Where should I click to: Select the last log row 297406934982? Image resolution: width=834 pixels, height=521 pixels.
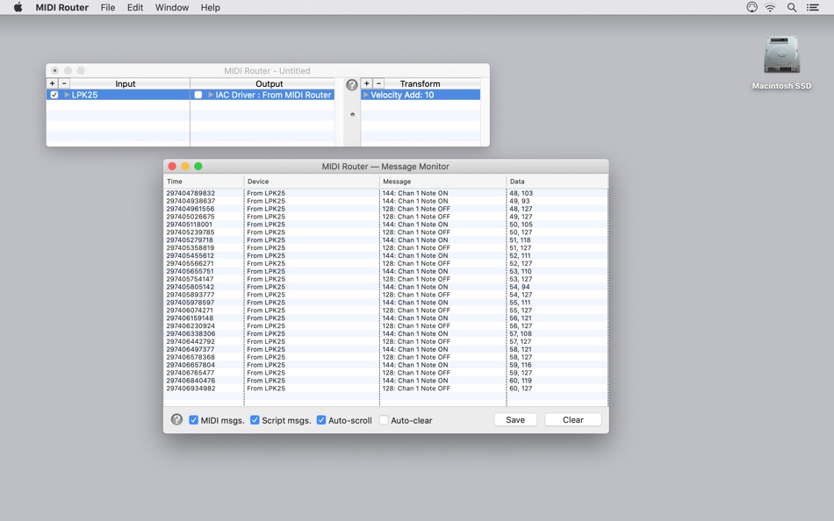point(385,388)
